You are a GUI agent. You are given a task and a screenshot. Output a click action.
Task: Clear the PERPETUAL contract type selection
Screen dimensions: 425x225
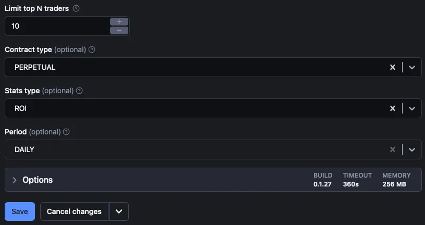pos(393,67)
